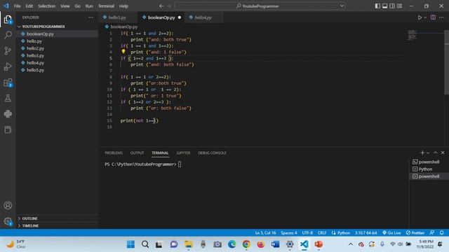Screen dimensions: 449x252
Task: Open hello.py in the explorer
Action: pyautogui.click(x=58, y=41)
